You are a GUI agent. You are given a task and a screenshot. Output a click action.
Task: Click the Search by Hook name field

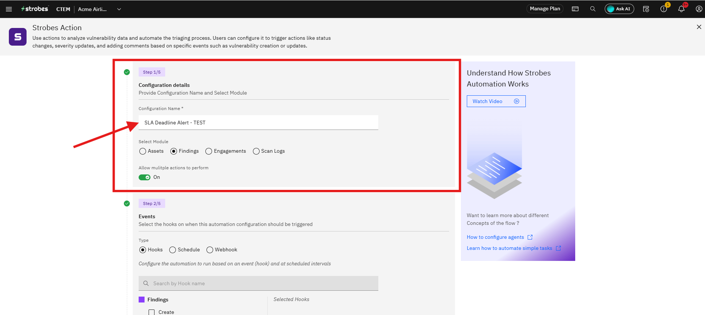coord(258,283)
